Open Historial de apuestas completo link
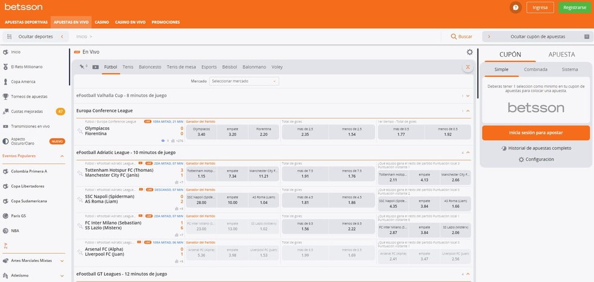The height and width of the screenshot is (282, 594). click(x=536, y=149)
